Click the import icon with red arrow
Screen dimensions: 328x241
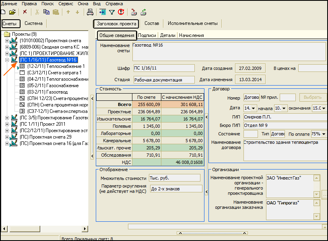tap(134, 12)
